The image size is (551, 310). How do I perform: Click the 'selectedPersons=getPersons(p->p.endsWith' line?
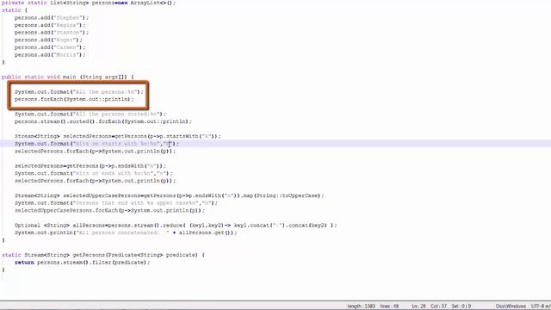pyautogui.click(x=90, y=165)
